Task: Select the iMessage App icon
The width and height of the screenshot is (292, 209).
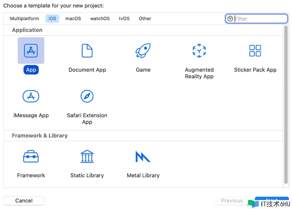Action: (31, 96)
